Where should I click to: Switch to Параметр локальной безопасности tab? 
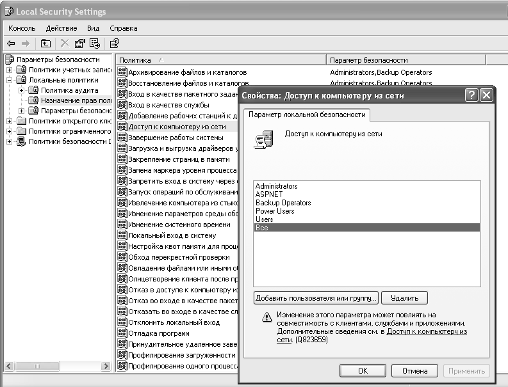pyautogui.click(x=307, y=115)
